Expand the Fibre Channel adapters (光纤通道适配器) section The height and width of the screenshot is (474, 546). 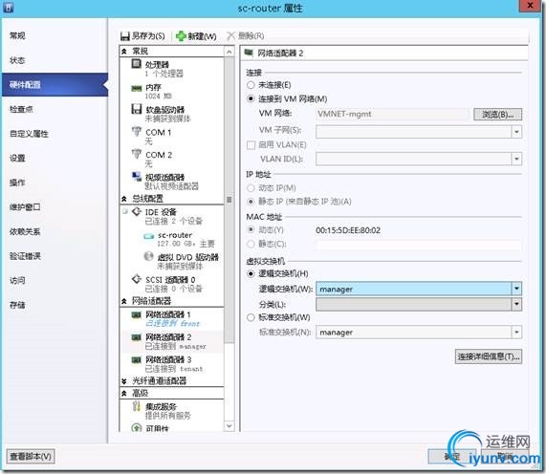(x=124, y=381)
